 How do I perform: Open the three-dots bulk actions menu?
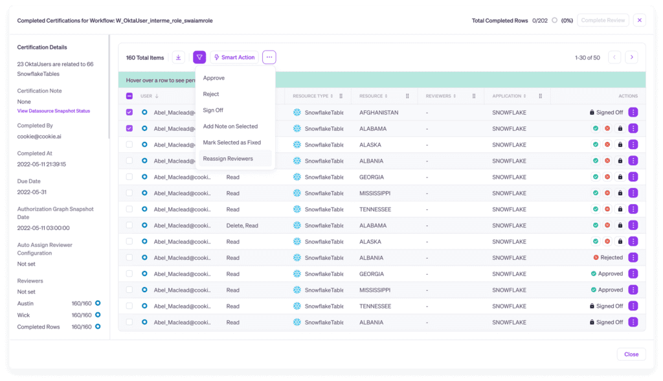[x=269, y=57]
